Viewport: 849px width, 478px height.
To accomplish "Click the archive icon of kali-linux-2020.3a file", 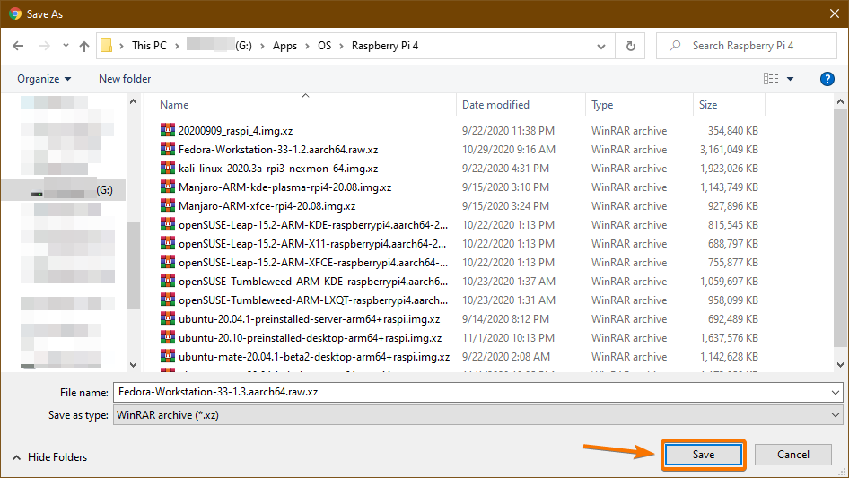I will 167,168.
